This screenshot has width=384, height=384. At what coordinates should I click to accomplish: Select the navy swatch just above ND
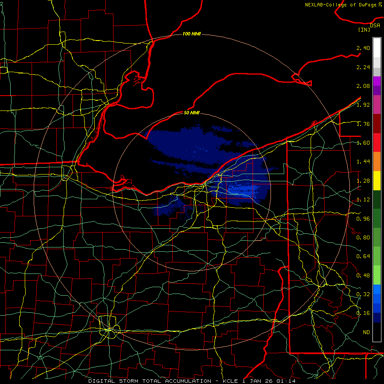click(377, 318)
